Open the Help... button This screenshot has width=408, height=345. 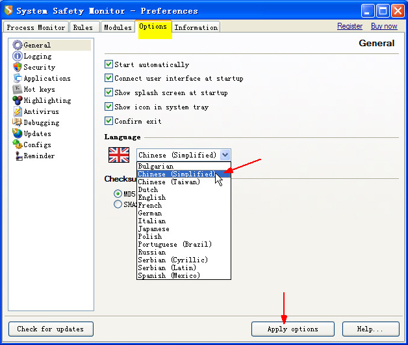pos(371,329)
